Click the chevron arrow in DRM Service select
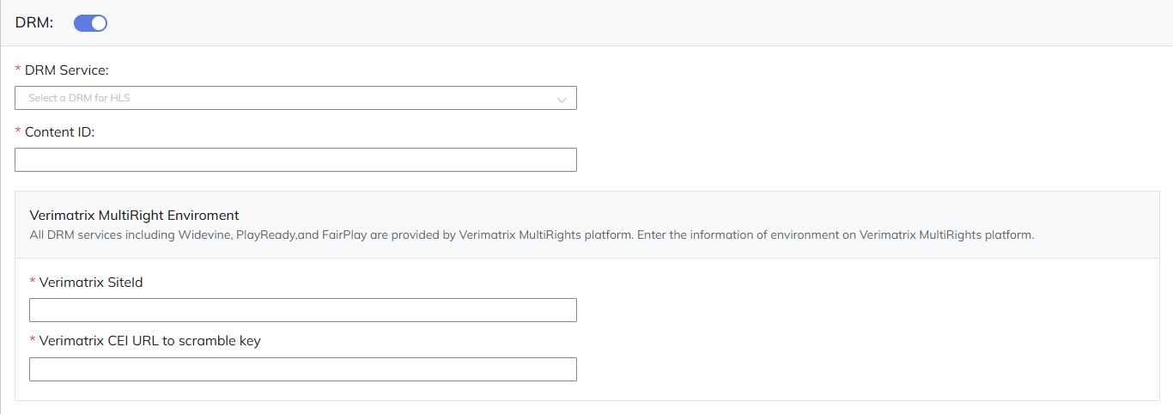This screenshot has width=1173, height=414. pos(562,100)
